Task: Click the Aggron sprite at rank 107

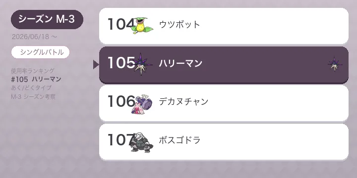Action: (142, 142)
